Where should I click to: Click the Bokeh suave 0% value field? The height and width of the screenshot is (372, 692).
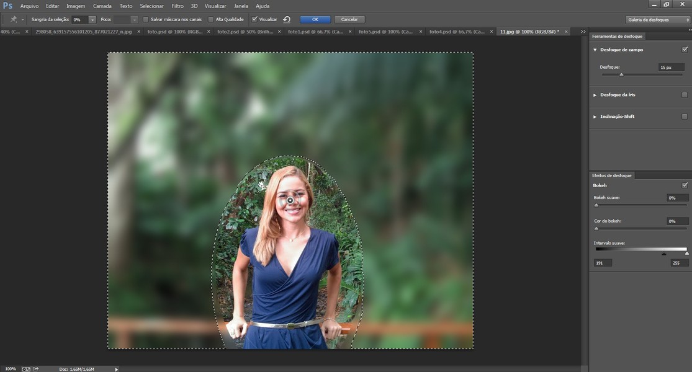677,198
